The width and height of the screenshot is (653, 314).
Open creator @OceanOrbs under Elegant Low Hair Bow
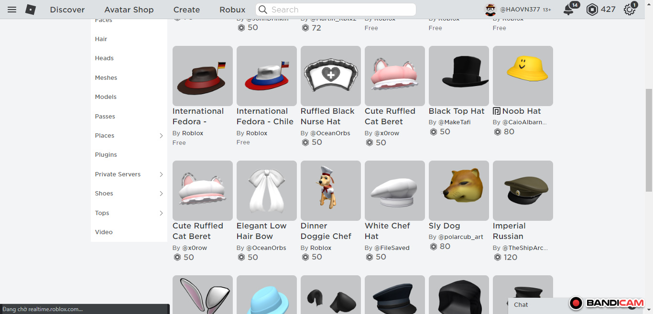266,248
